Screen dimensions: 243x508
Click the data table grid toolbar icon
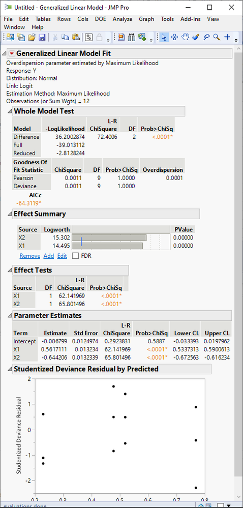(121, 38)
